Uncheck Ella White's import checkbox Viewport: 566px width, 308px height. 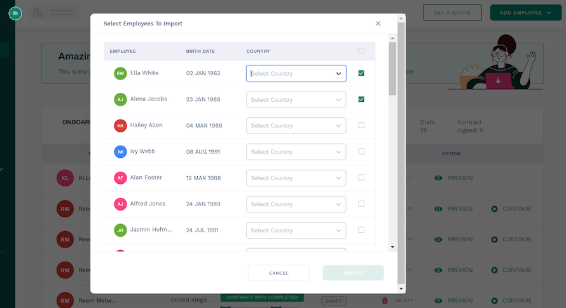[361, 73]
